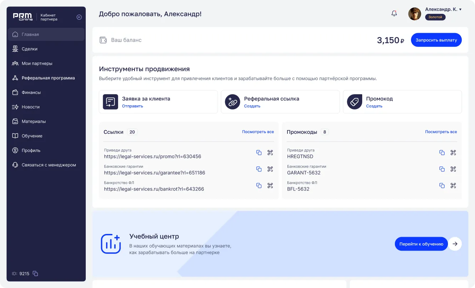The width and height of the screenshot is (475, 288).
Task: Copy the Банкротство ФЛ referral link
Action: pyautogui.click(x=259, y=185)
